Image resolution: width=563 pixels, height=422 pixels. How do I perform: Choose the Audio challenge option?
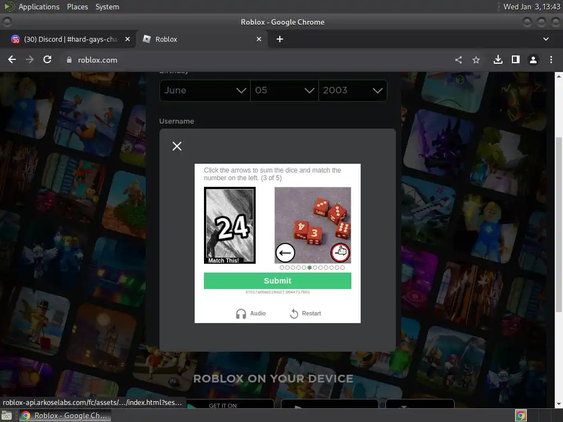pyautogui.click(x=251, y=313)
